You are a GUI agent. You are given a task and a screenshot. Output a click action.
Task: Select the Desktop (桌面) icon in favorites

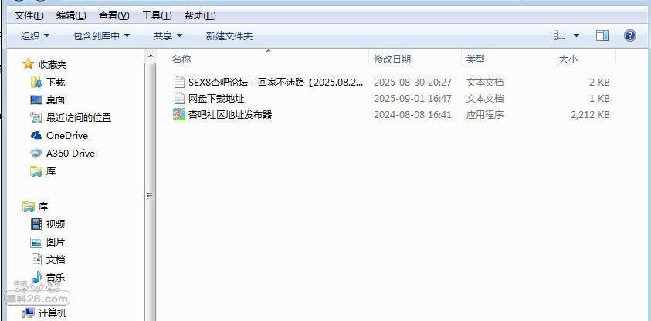[x=36, y=100]
